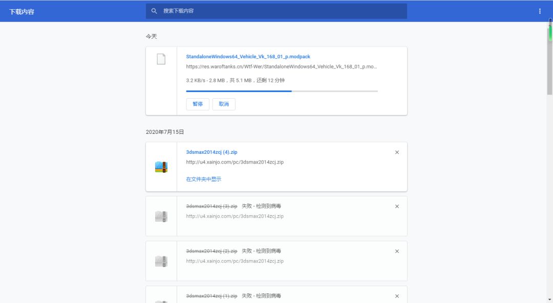Click the modpack download progress bar
553x303 pixels.
[282, 91]
